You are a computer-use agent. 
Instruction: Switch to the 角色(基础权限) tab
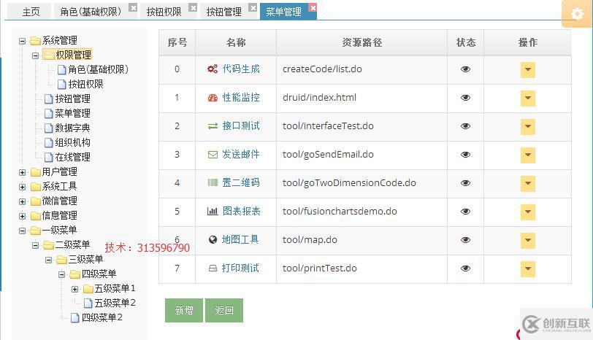point(91,12)
